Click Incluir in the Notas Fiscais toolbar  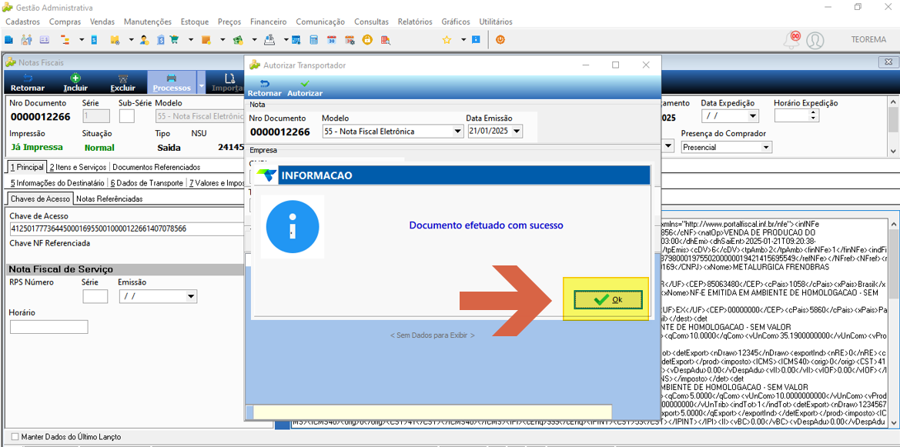tap(75, 83)
